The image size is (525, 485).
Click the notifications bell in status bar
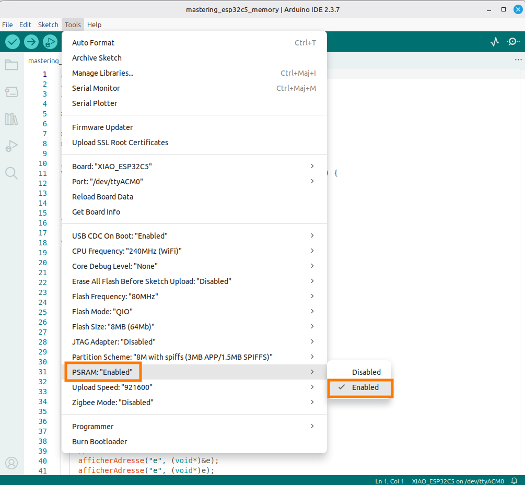point(514,480)
